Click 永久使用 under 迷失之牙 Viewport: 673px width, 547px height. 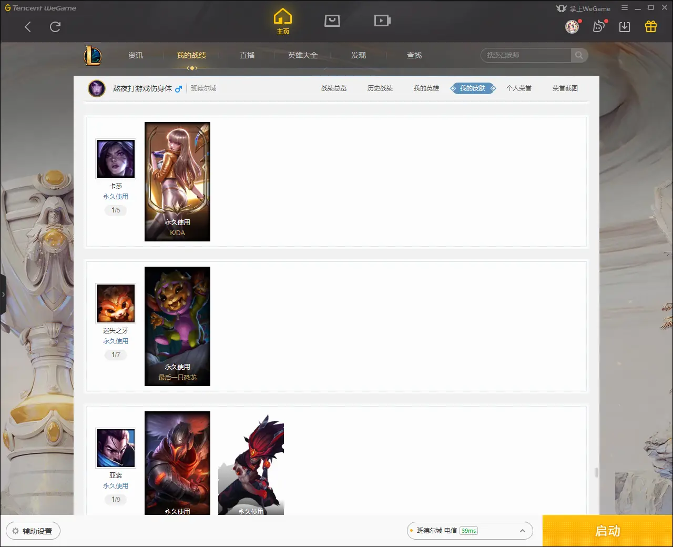116,341
